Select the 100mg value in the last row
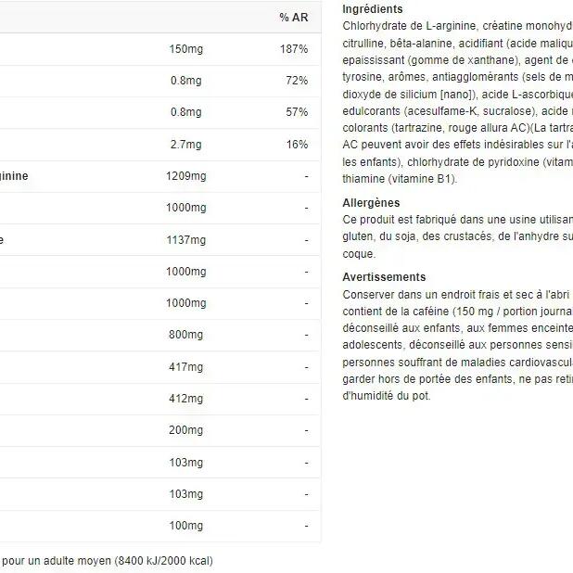The image size is (573, 573). [187, 527]
